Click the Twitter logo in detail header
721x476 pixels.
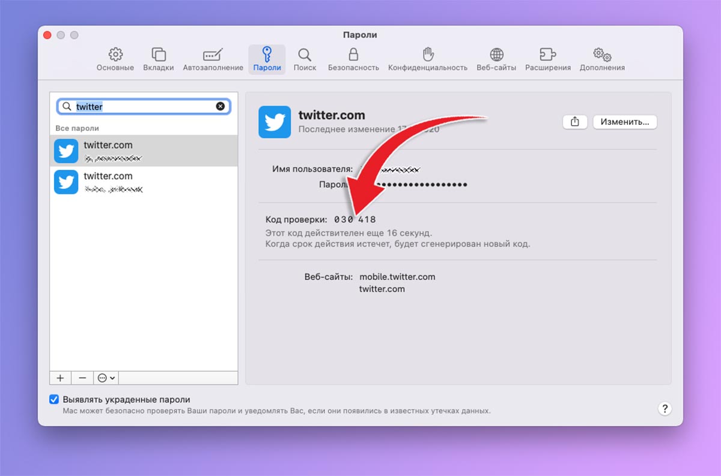click(x=275, y=122)
